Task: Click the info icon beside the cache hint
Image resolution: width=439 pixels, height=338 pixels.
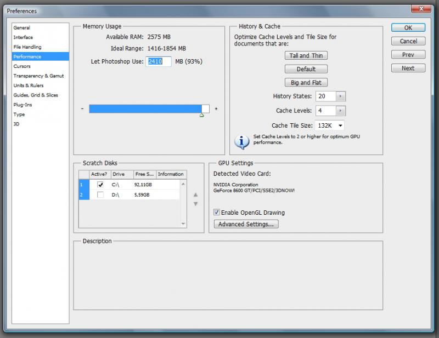Action: pyautogui.click(x=241, y=142)
